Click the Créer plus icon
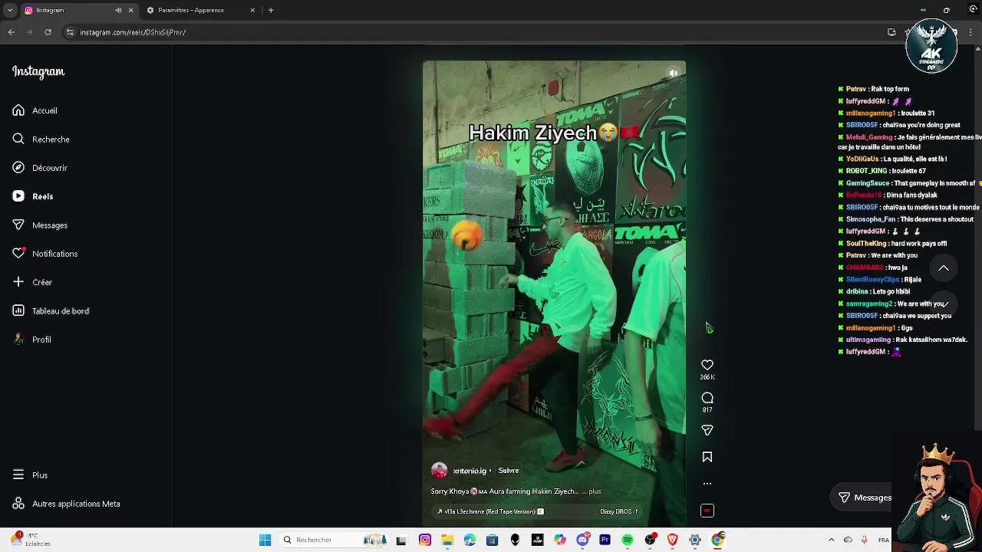This screenshot has height=552, width=982. coord(18,282)
